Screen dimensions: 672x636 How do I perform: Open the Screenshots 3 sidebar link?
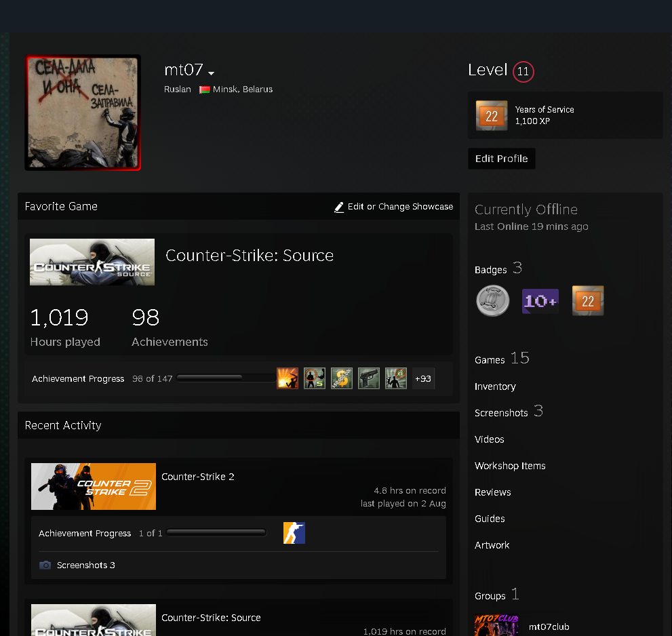point(509,412)
